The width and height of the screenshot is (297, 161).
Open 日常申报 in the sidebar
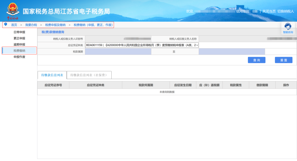tap(19, 32)
